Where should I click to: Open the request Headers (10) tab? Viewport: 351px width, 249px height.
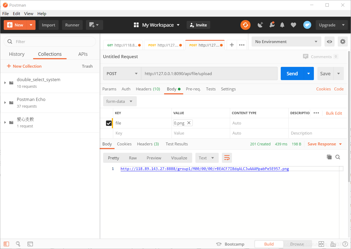coord(148,89)
